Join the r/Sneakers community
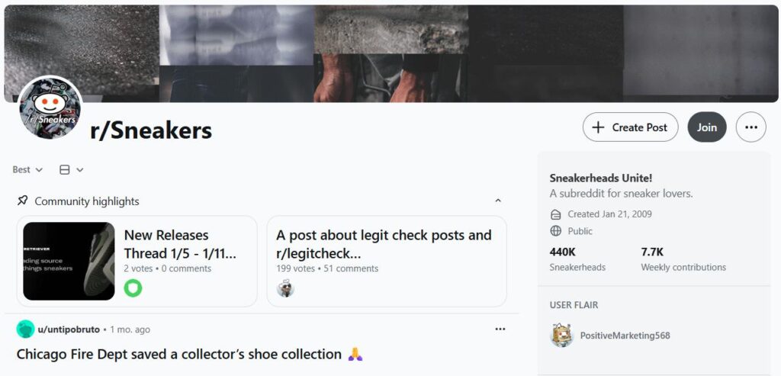Viewport: 781px width, 376px height. coord(706,127)
